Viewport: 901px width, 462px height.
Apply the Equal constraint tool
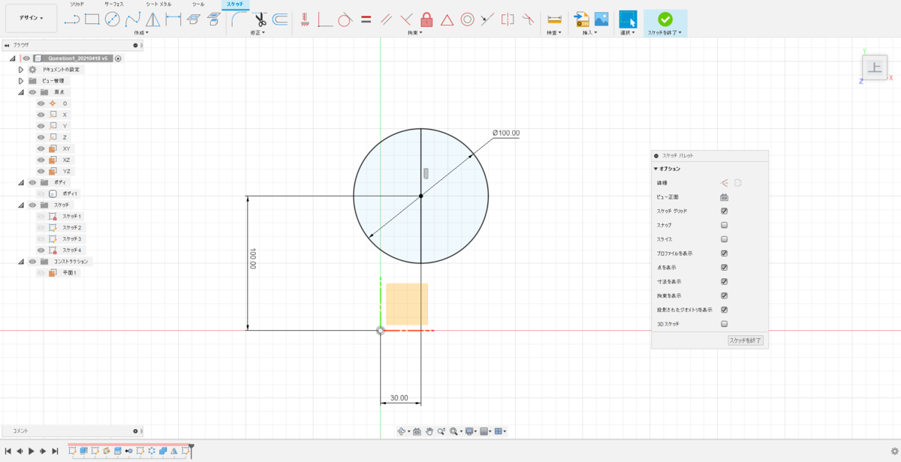pos(366,19)
